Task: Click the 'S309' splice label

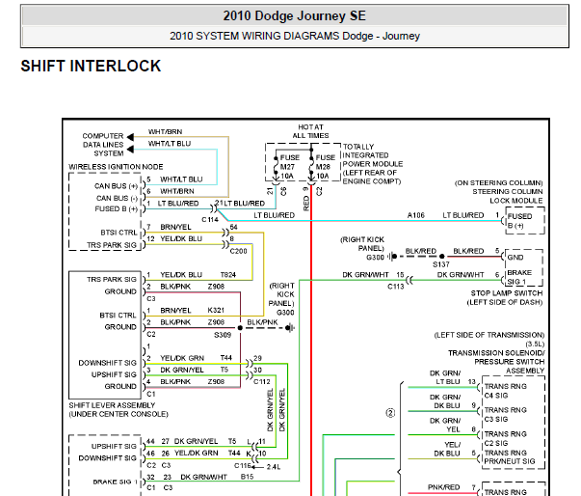Action: (x=223, y=335)
